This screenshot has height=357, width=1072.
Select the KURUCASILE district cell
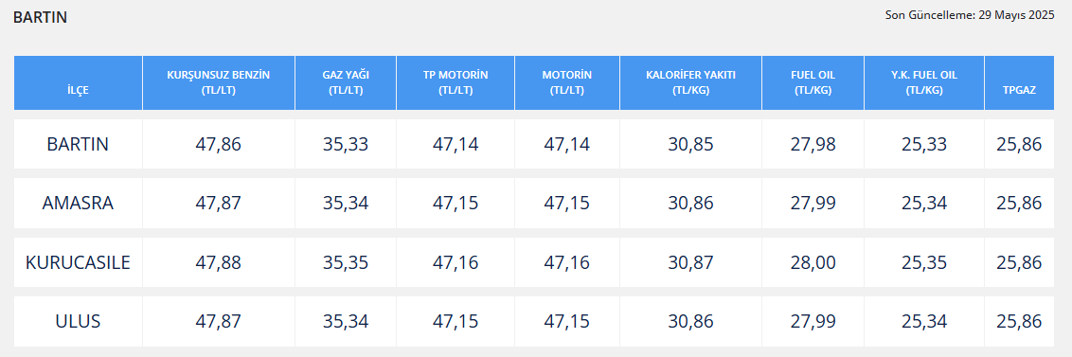pyautogui.click(x=78, y=262)
